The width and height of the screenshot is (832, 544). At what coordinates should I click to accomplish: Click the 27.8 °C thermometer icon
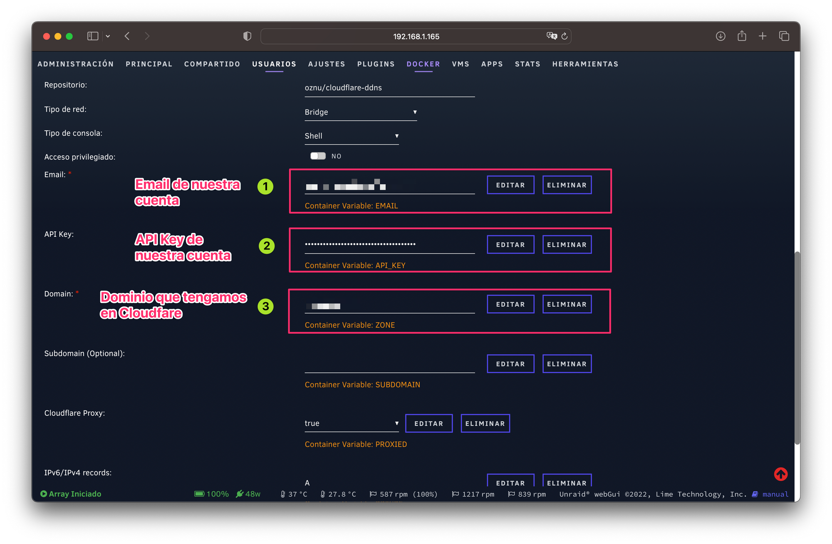click(x=323, y=494)
